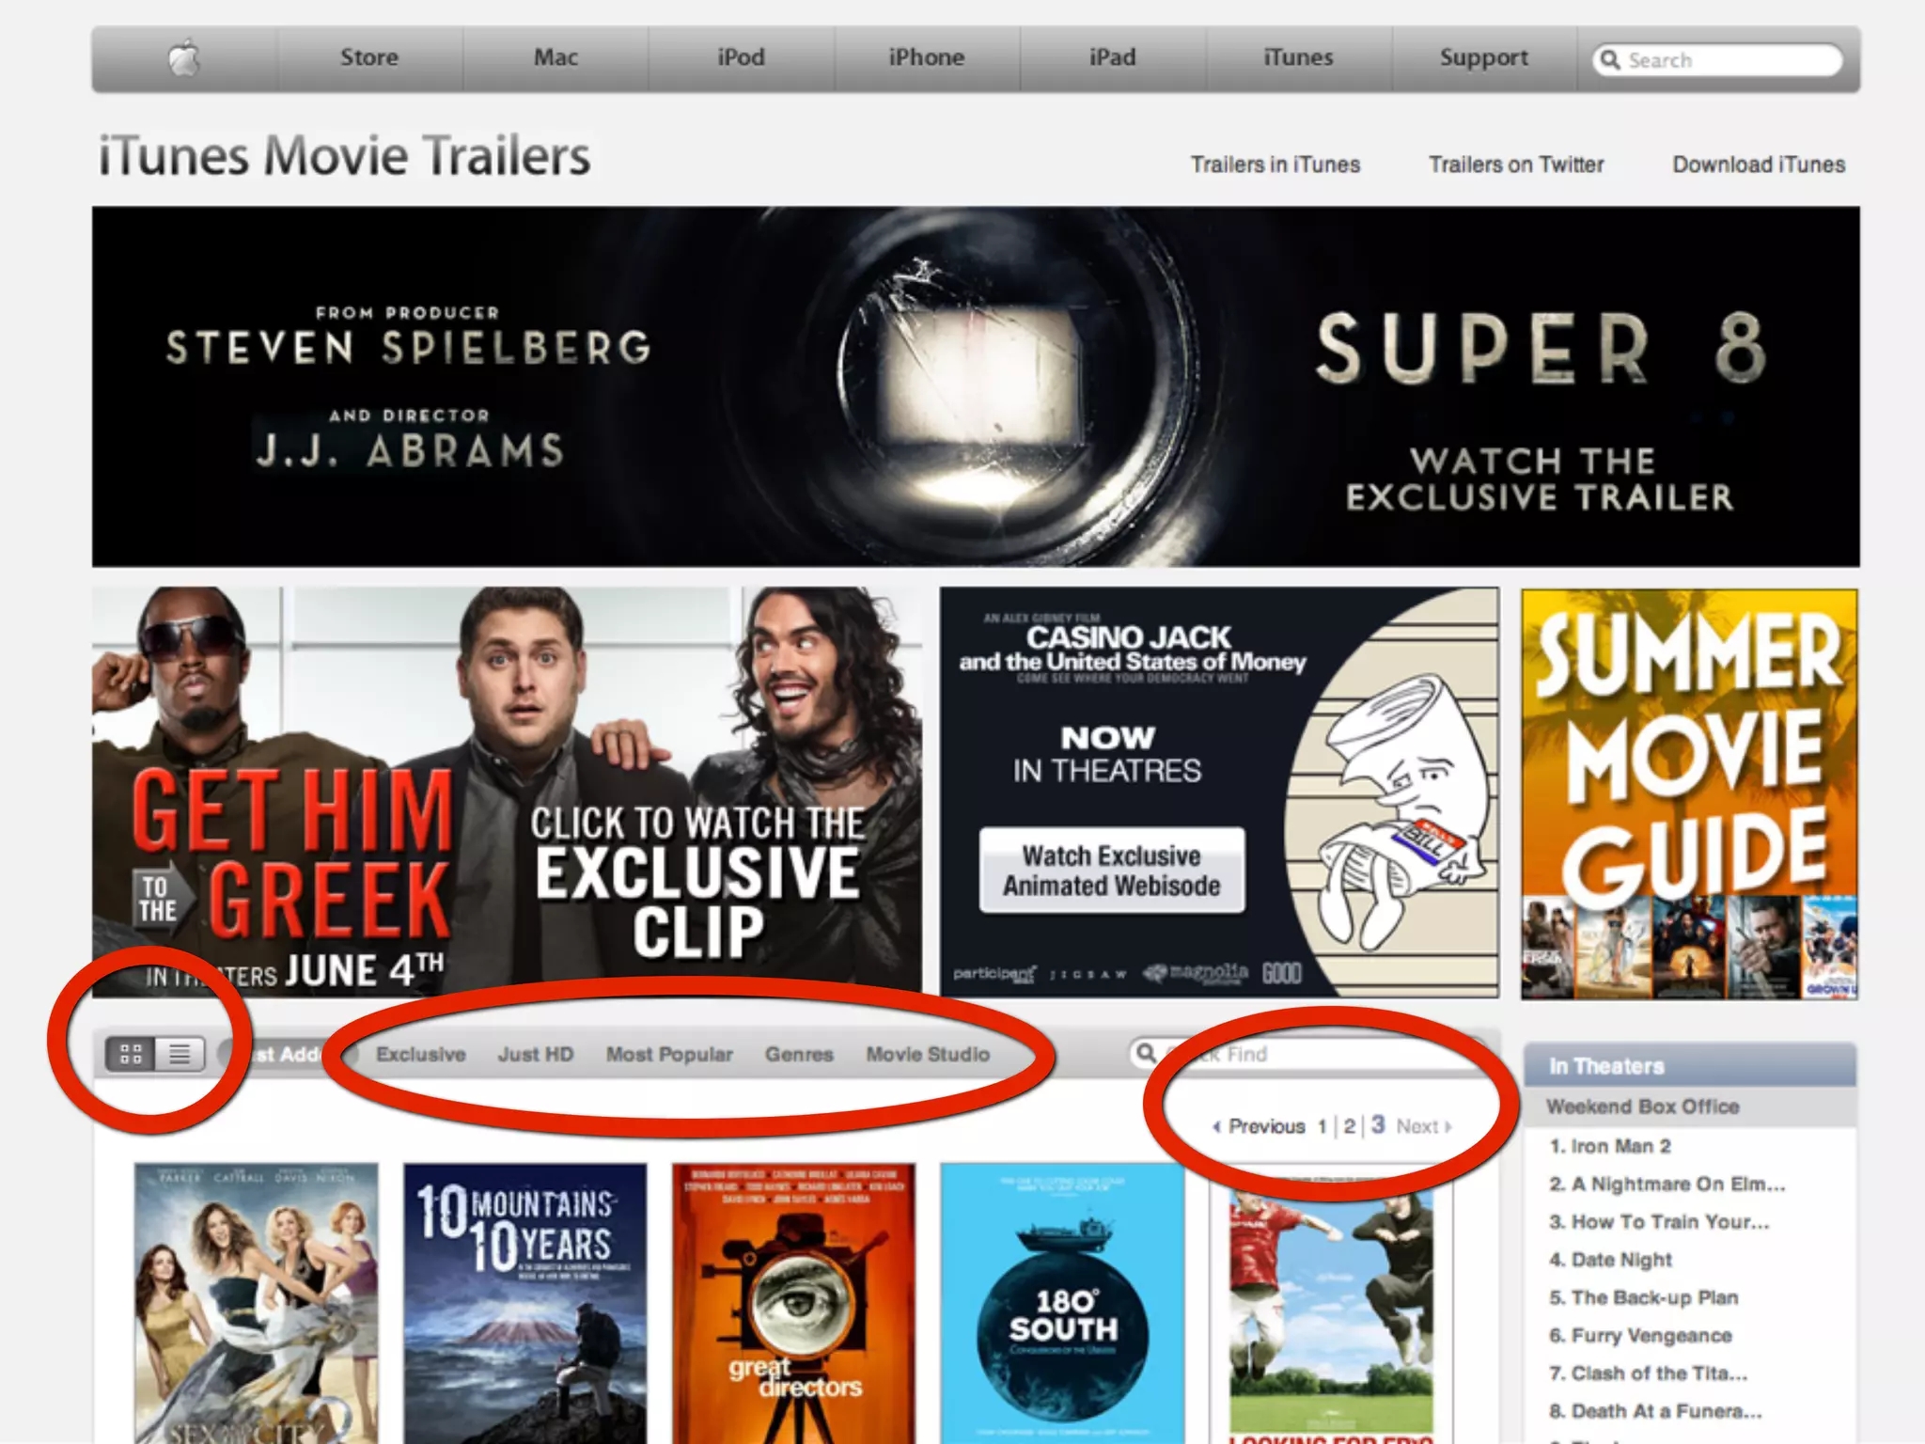The height and width of the screenshot is (1444, 1925).
Task: Click the Quick Find magnifier icon
Action: (1146, 1053)
